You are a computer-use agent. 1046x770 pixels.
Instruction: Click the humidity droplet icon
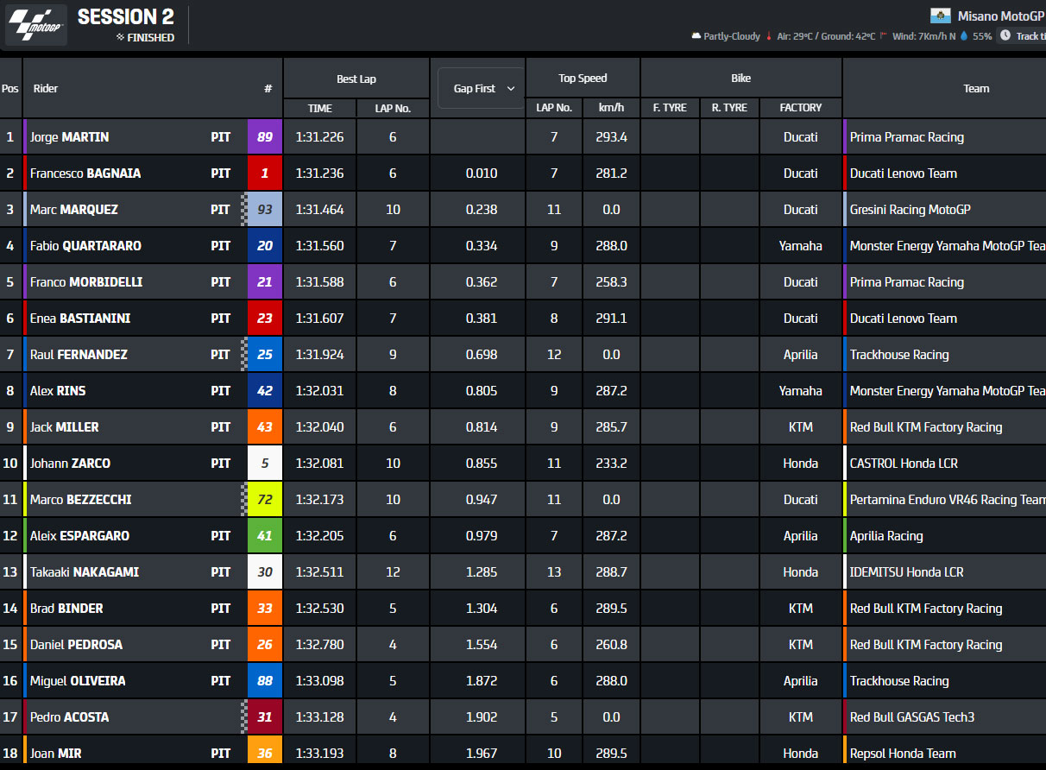[964, 36]
